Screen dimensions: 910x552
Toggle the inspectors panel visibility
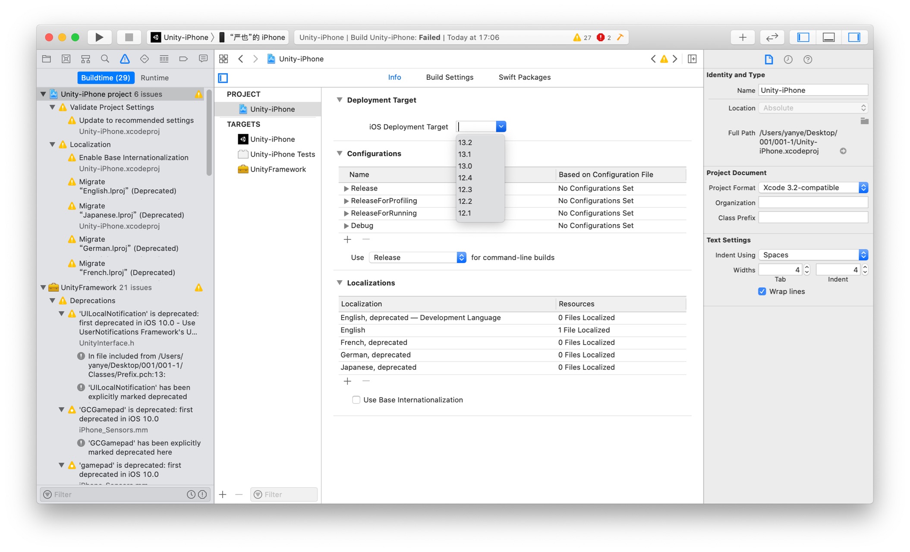tap(854, 38)
